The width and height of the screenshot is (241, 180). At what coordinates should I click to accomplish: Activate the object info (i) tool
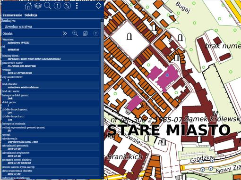(x=57, y=6)
